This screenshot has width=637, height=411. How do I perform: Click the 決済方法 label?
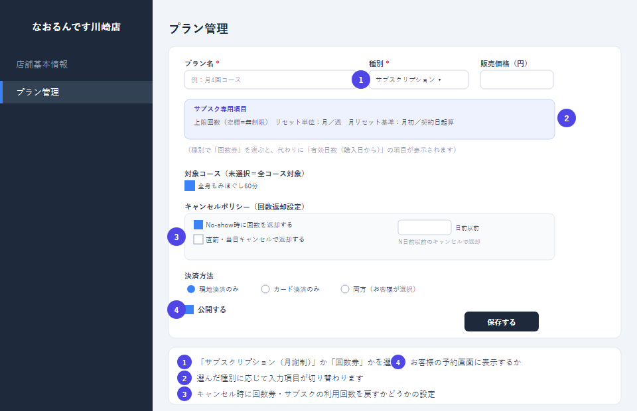coord(199,276)
